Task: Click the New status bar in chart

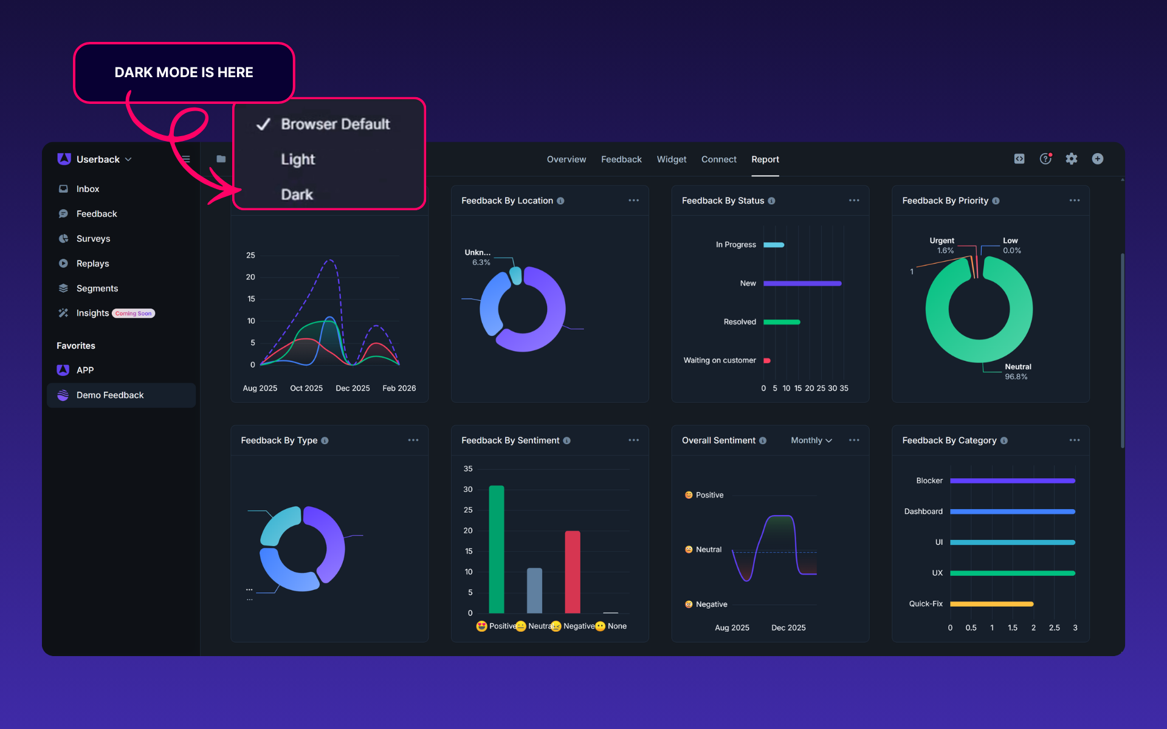Action: coord(802,283)
